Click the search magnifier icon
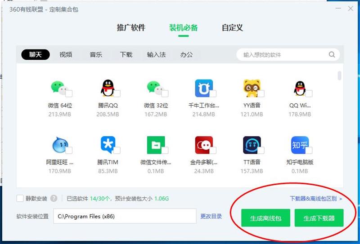 pos(332,54)
